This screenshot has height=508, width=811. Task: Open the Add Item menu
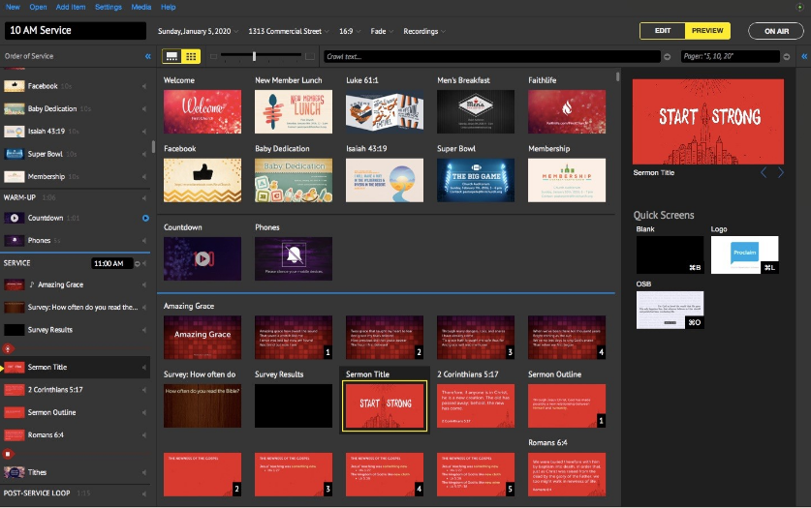pyautogui.click(x=71, y=7)
